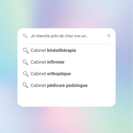Image resolution: width=133 pixels, height=133 pixels.
Task: Click the magnifier icon in search bar
Action: (25, 36)
